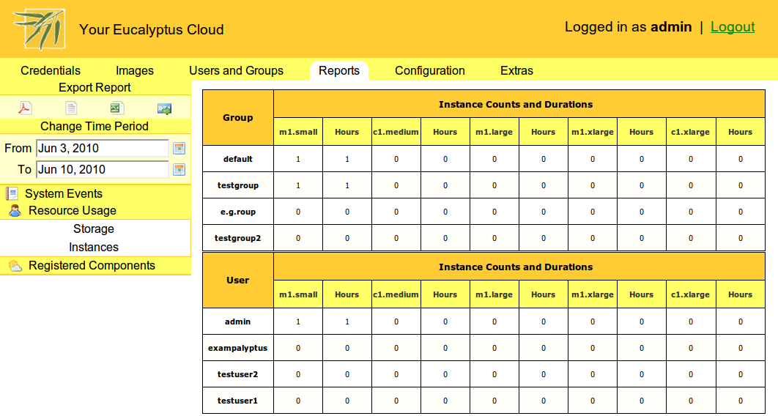Click the 'testuser2' user row label

[237, 374]
